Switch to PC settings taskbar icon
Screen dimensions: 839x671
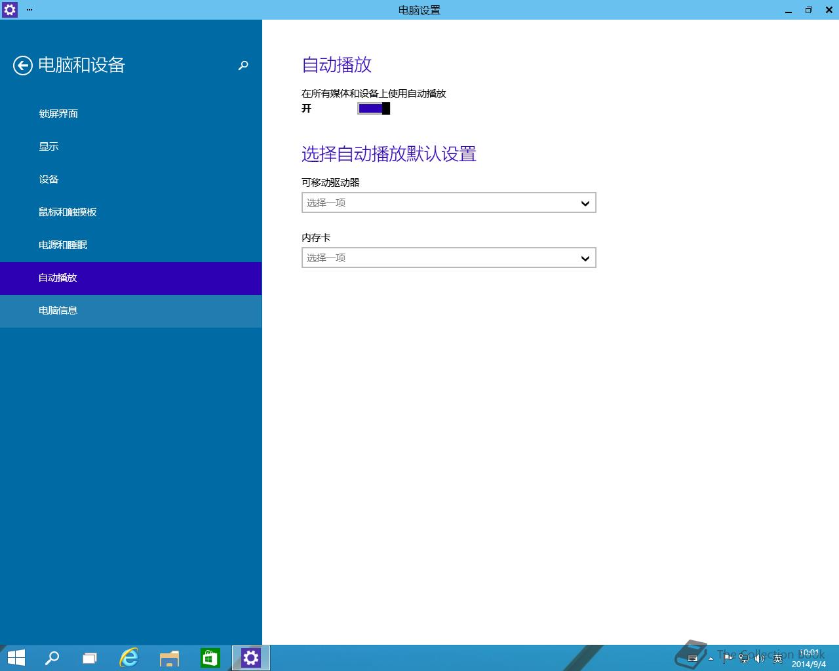(x=251, y=658)
